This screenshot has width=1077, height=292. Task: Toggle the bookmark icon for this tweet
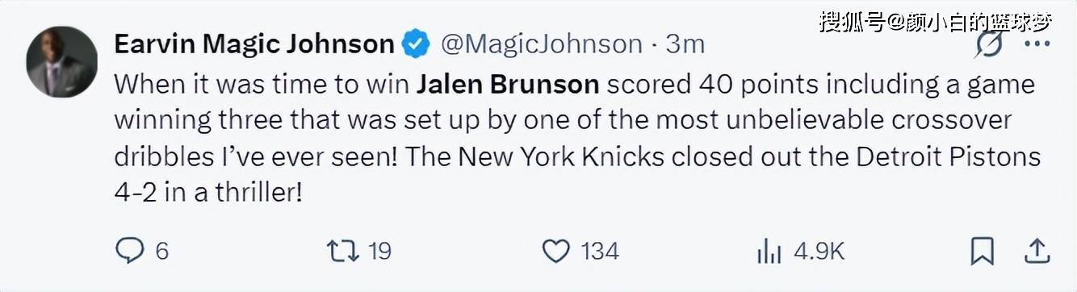point(983,252)
